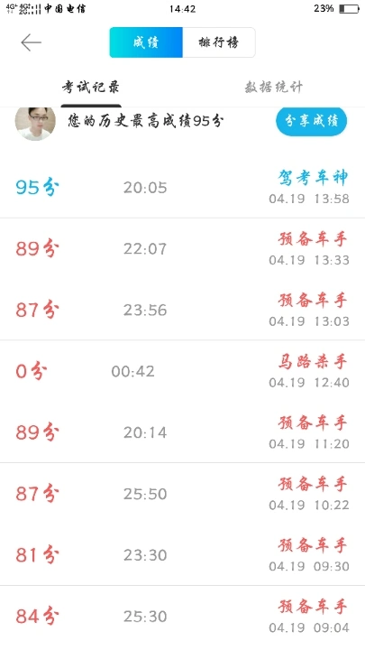Open the 81分 exam record

click(182, 554)
